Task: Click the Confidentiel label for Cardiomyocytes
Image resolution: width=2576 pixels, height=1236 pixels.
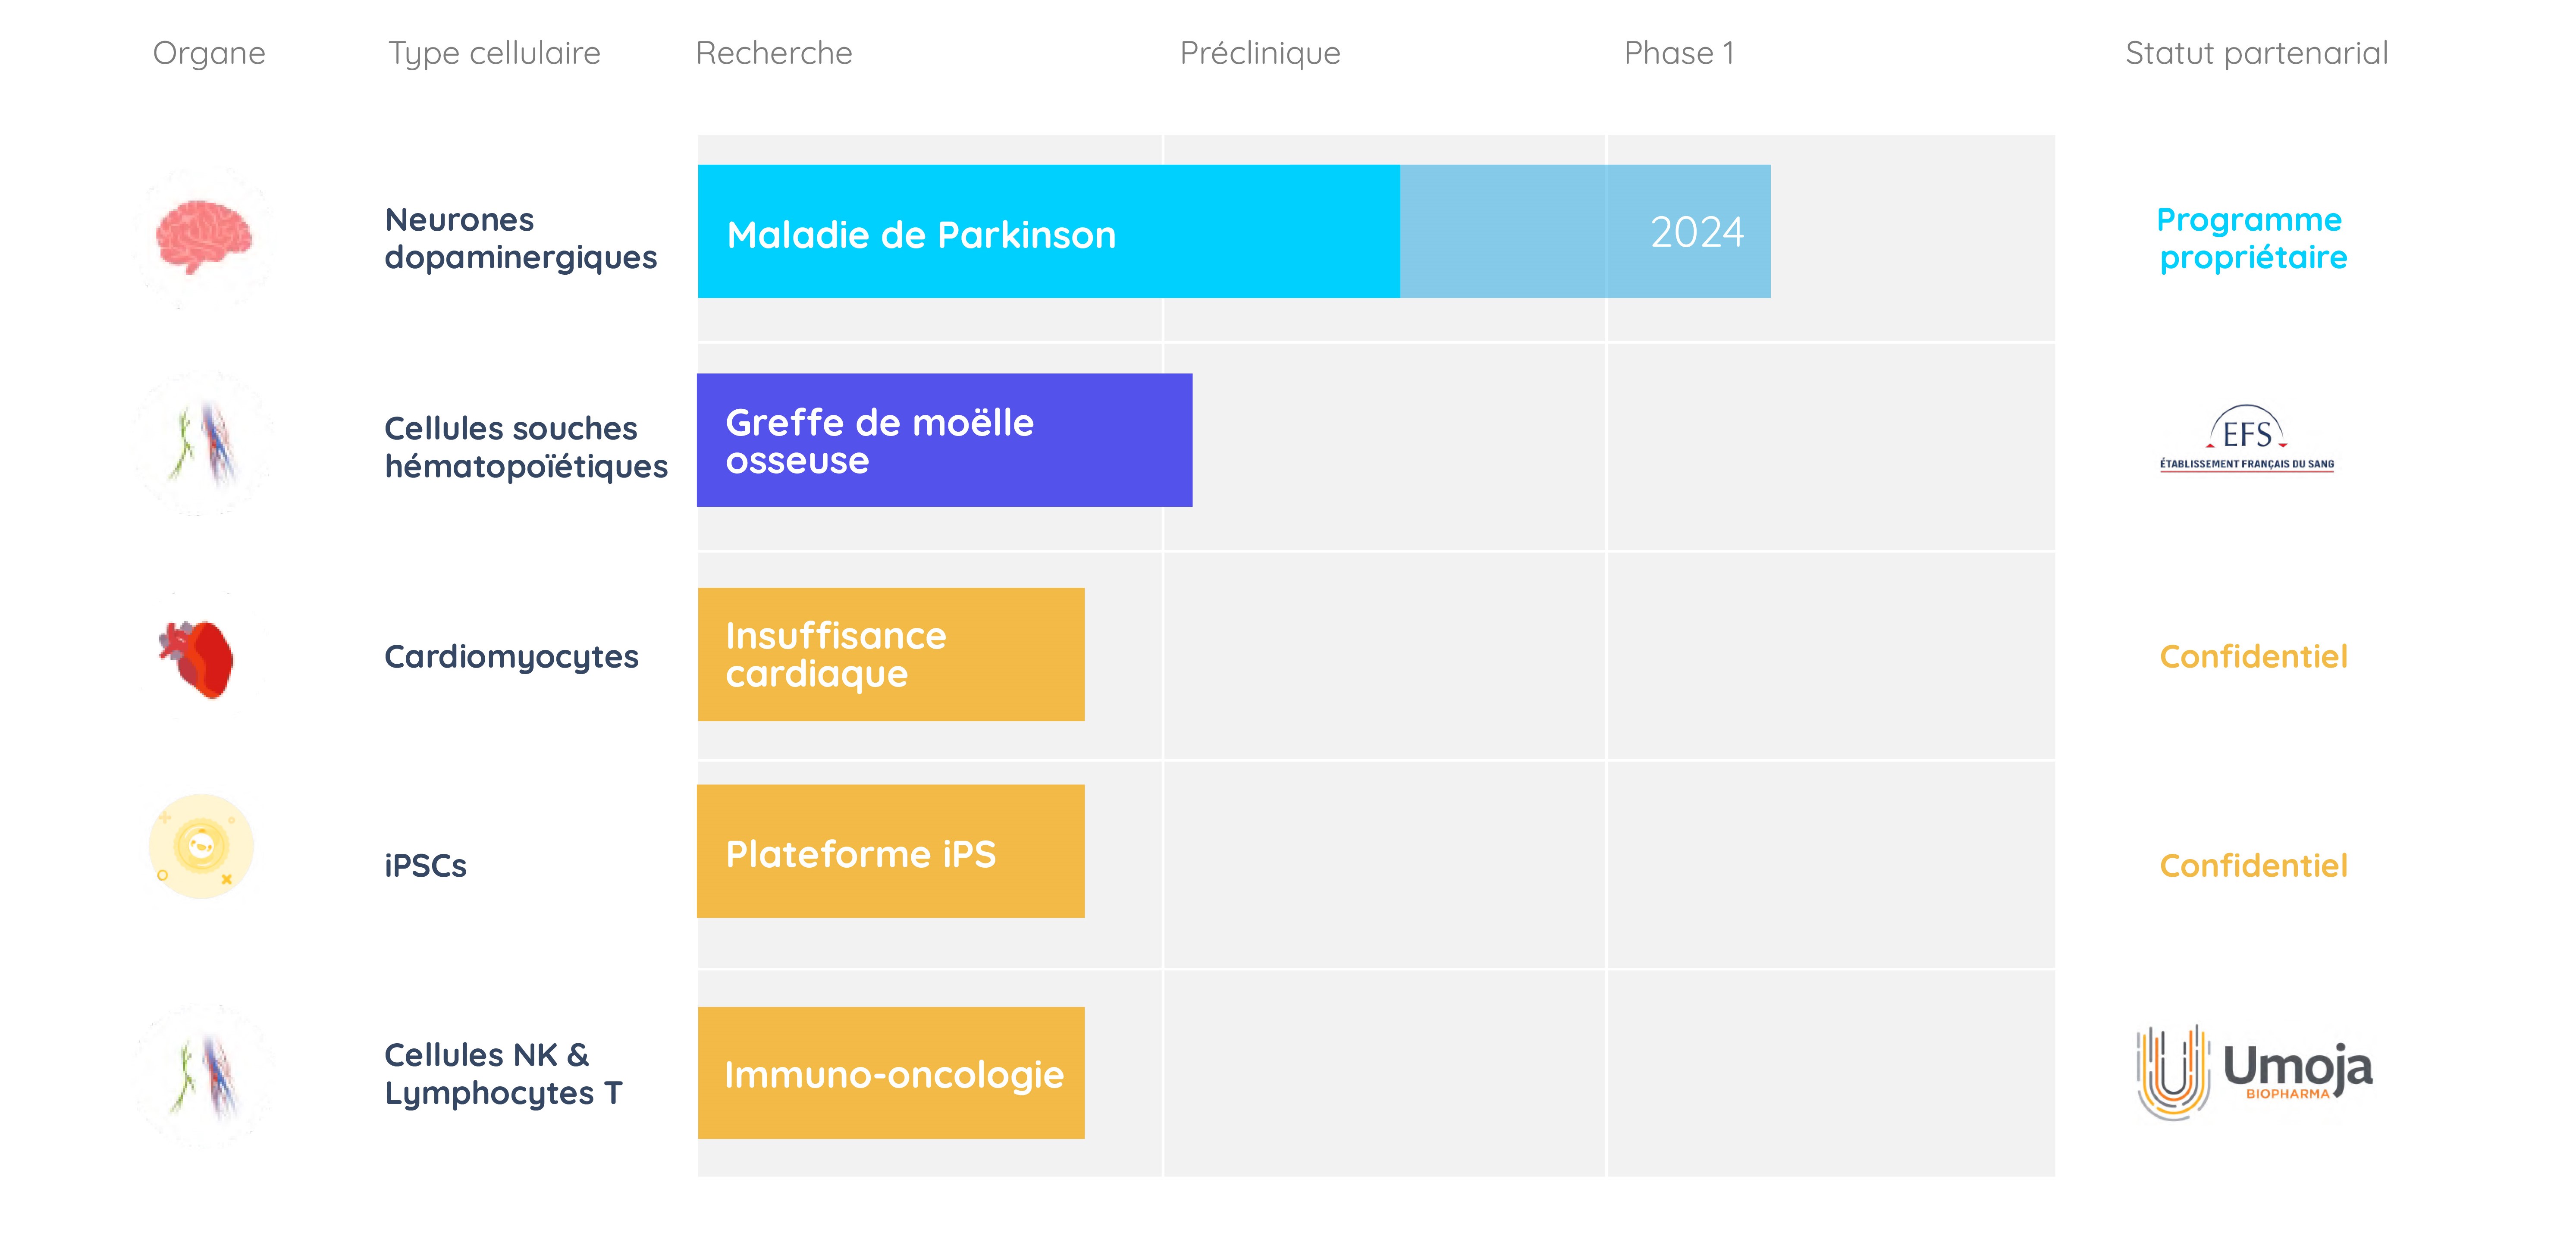Action: pos(2253,656)
